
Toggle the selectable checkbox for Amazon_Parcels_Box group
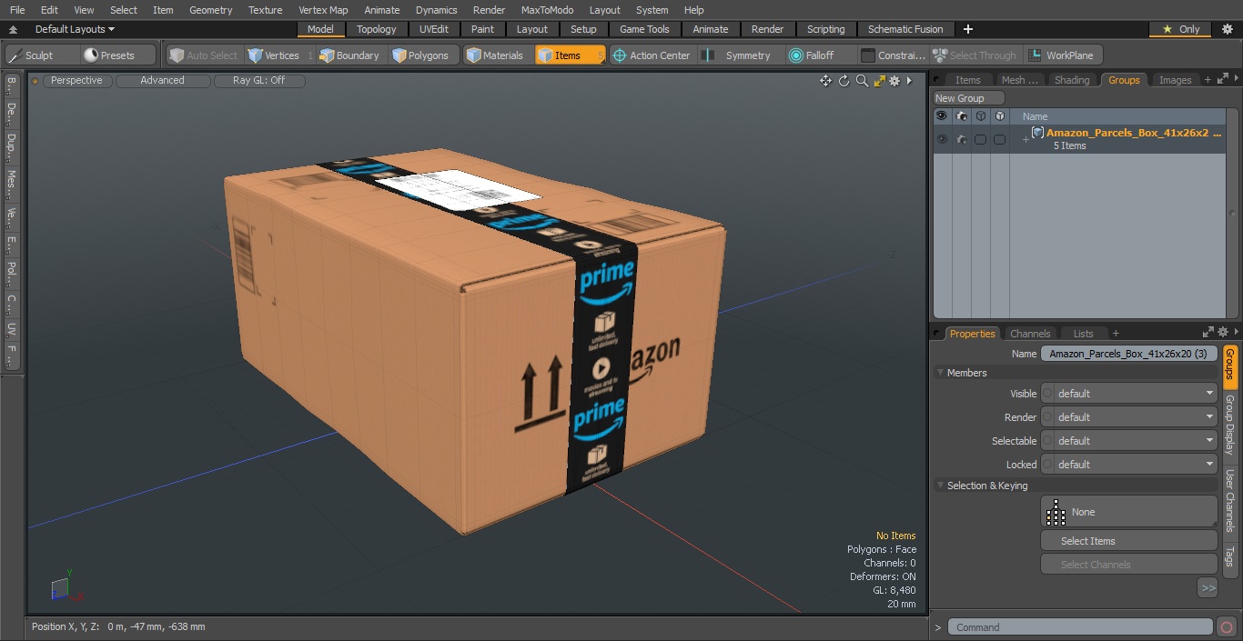tap(980, 139)
